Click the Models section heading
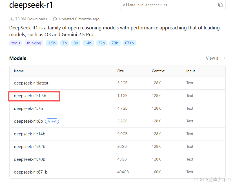The height and width of the screenshot is (184, 235). (x=18, y=58)
